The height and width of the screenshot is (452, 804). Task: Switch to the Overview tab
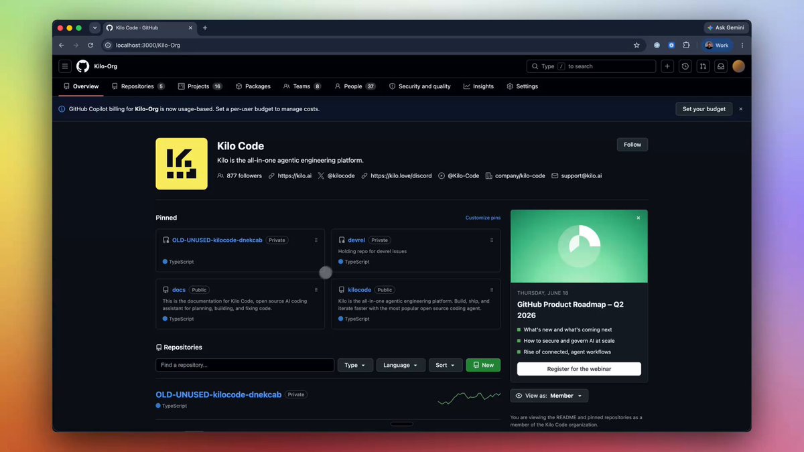81,86
